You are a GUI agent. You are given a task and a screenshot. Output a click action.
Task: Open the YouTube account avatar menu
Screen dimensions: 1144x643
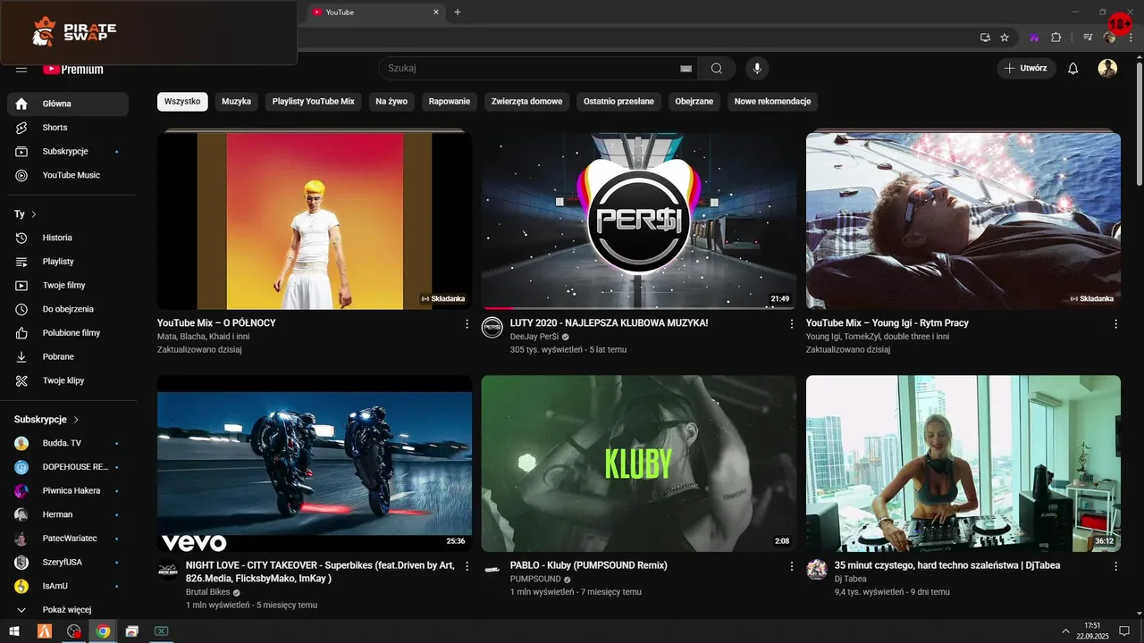(x=1107, y=69)
